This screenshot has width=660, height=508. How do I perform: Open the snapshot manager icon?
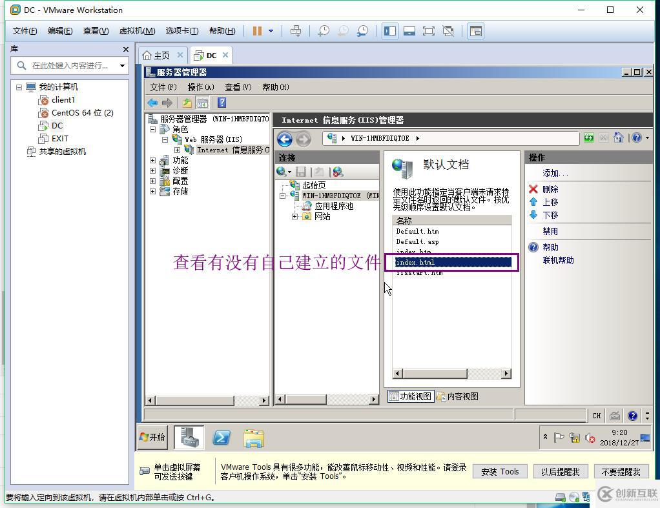click(362, 31)
